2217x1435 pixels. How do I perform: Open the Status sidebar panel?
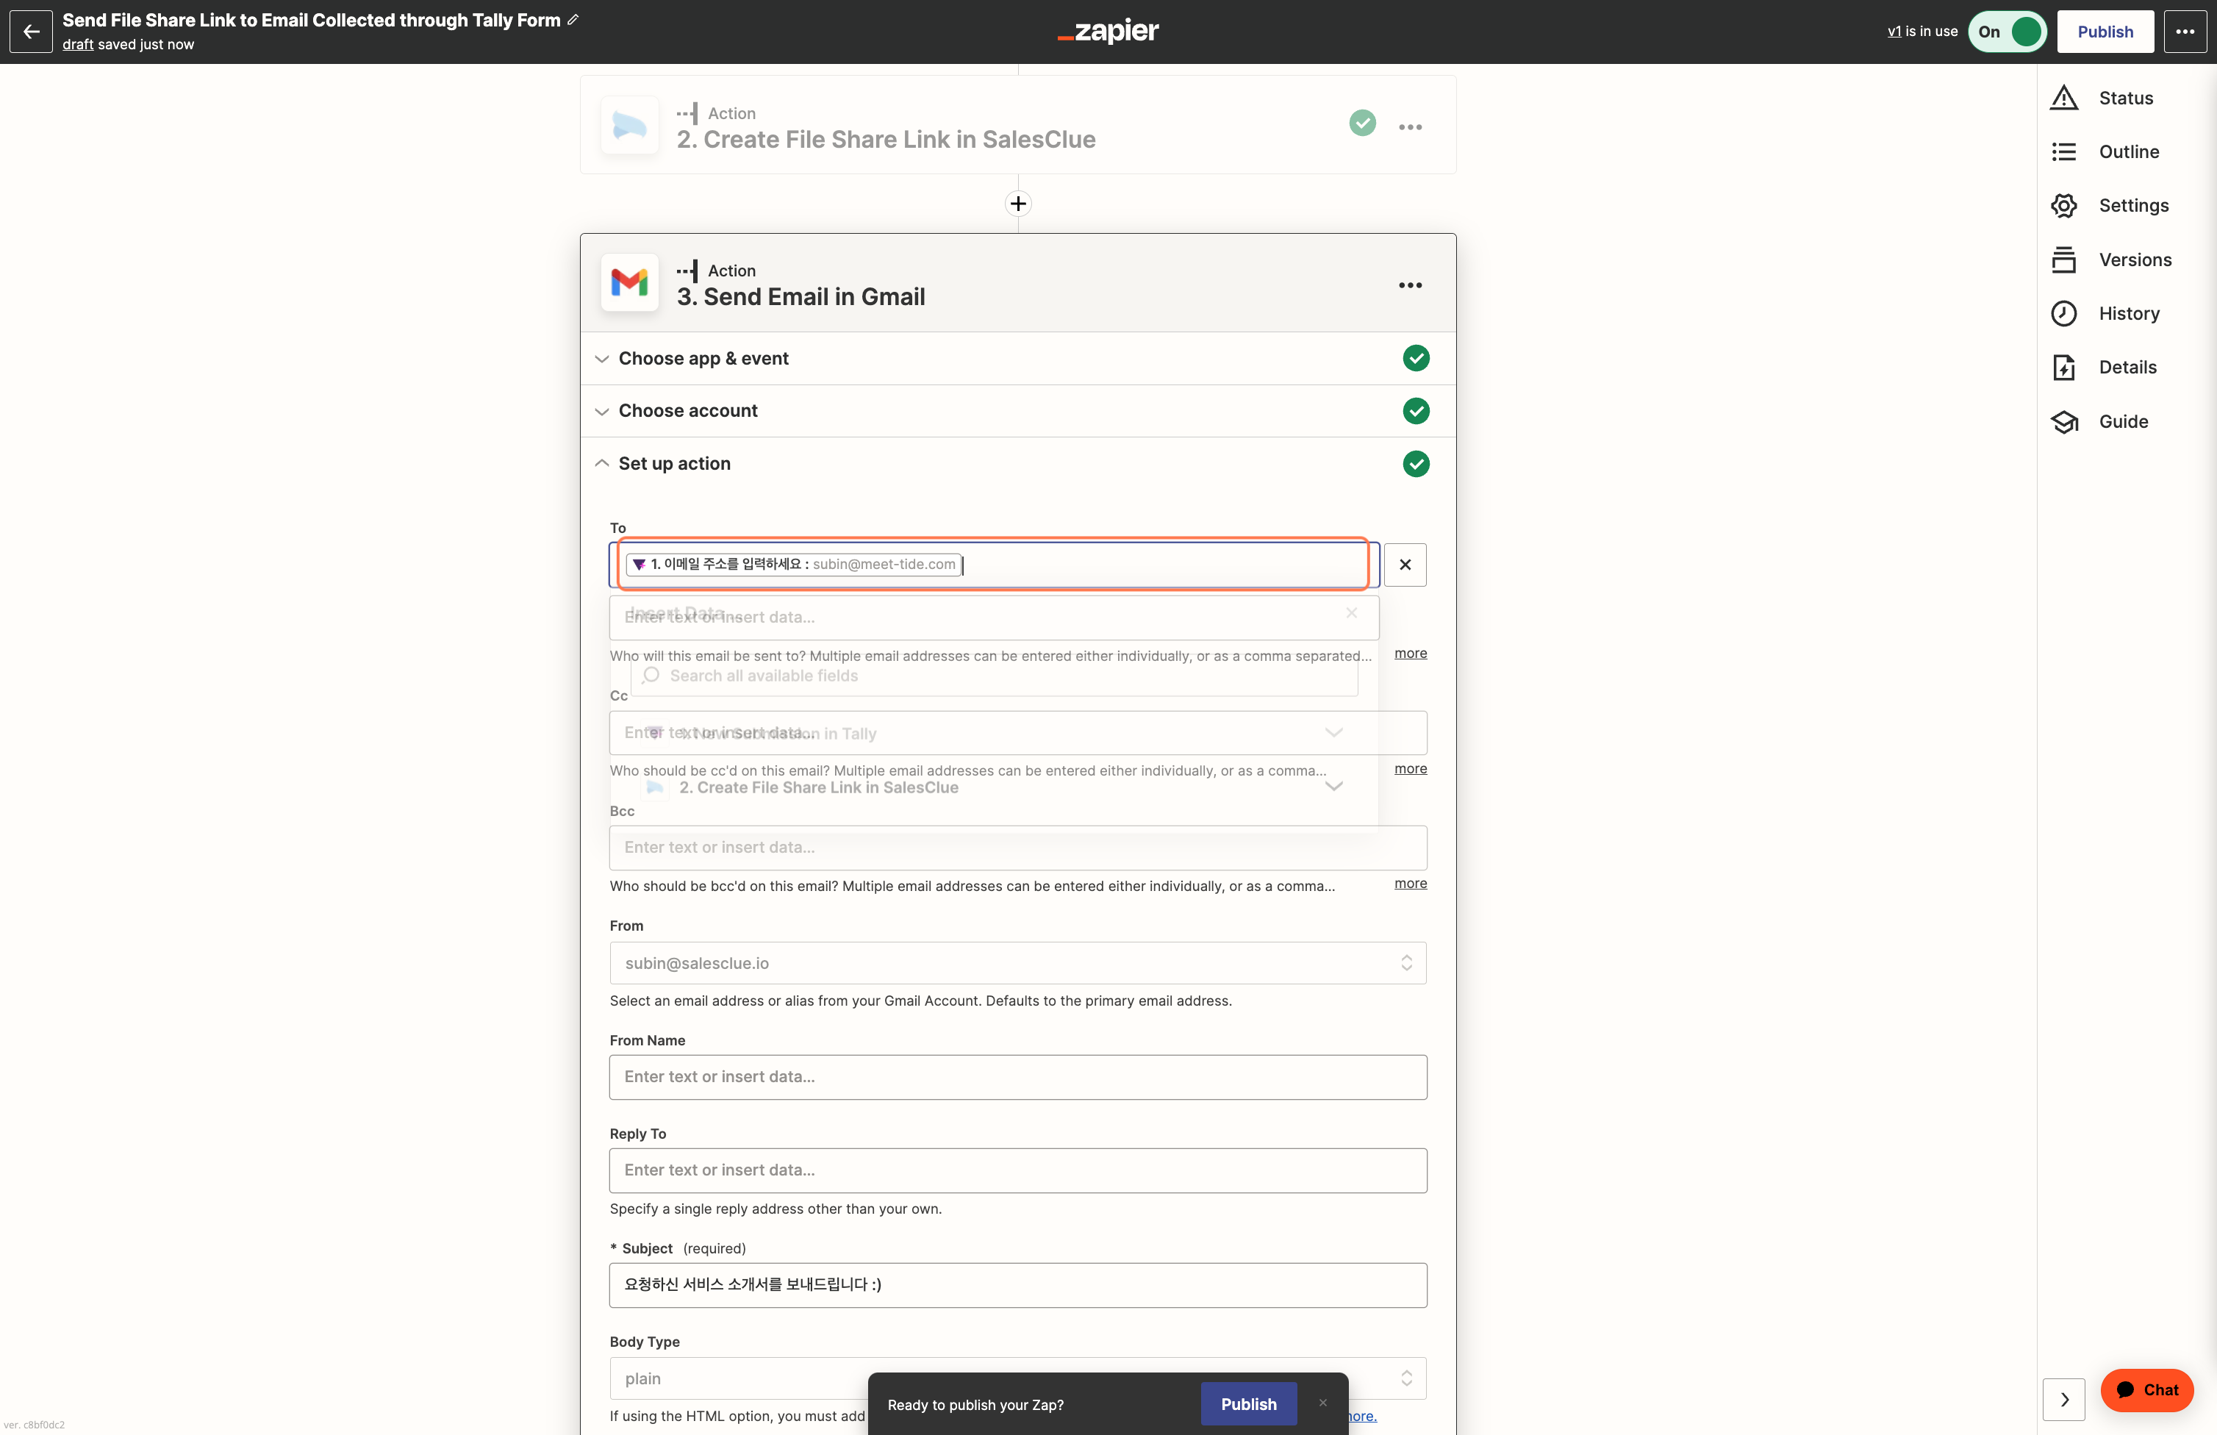pos(2102,98)
